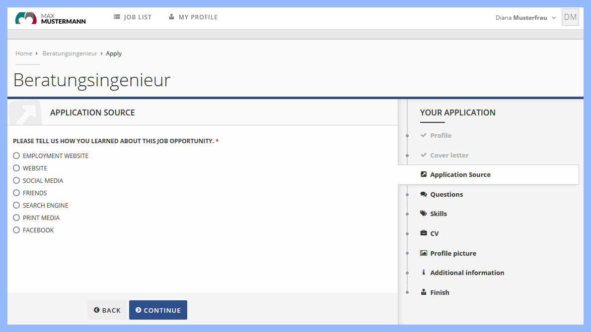Open the Diana Musterfrau account dropdown

pyautogui.click(x=525, y=17)
